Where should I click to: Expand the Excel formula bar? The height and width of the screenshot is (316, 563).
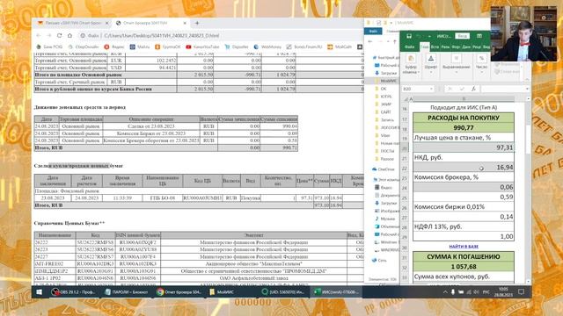[x=527, y=89]
